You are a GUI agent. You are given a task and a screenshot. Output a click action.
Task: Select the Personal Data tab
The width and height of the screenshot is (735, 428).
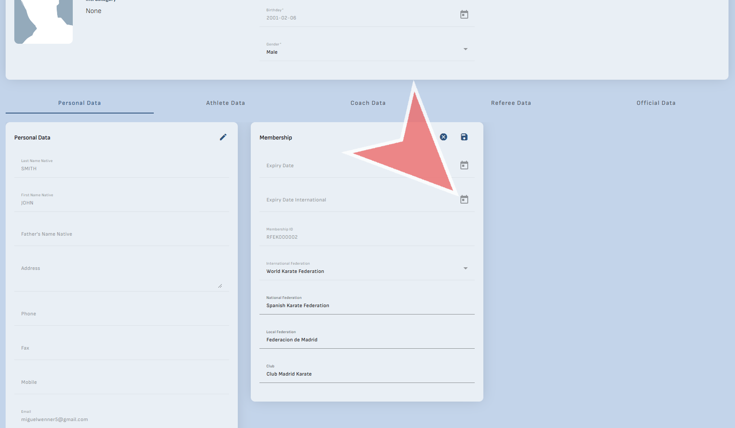(x=80, y=103)
